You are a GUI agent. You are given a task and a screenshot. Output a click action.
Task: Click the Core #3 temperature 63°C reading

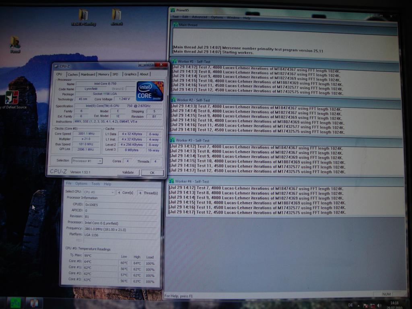pyautogui.click(x=100, y=280)
